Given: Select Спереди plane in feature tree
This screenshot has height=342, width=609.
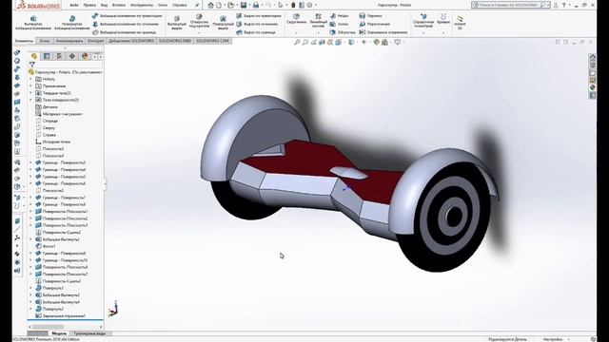Looking at the screenshot, I should point(50,121).
